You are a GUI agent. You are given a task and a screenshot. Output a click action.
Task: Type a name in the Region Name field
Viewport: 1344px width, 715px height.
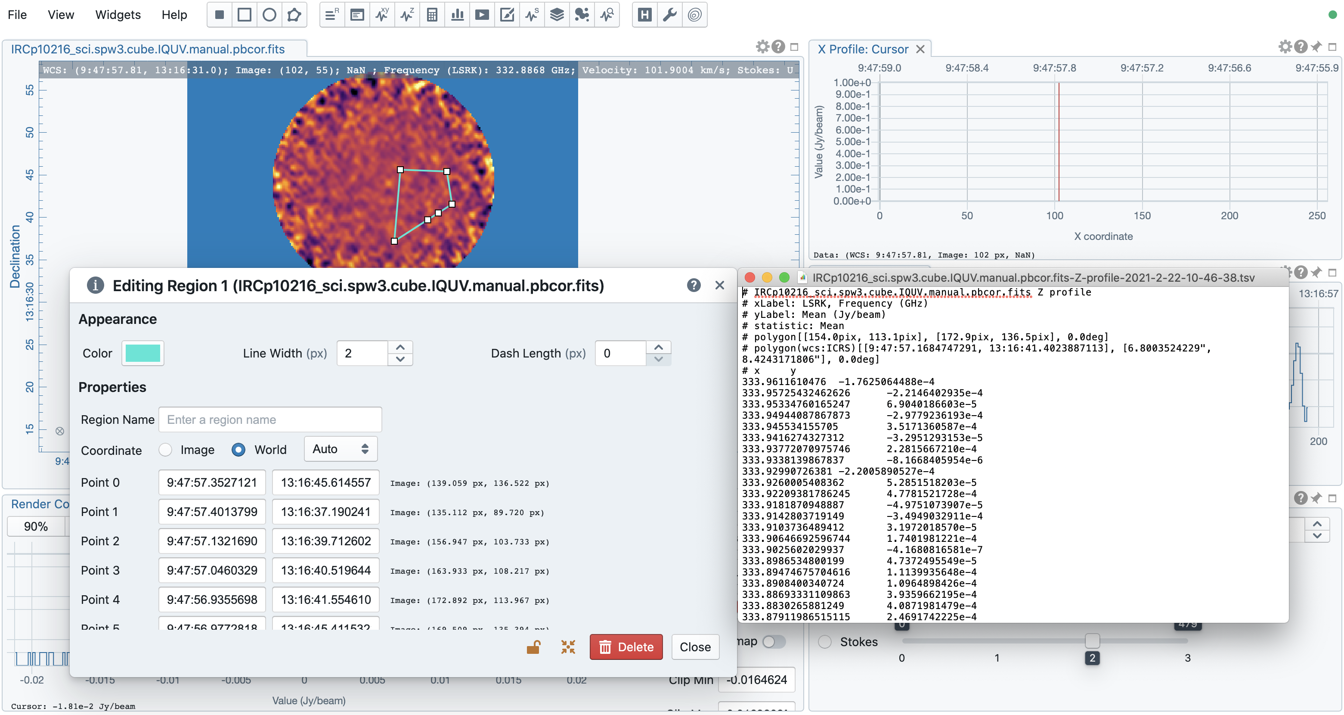[270, 419]
